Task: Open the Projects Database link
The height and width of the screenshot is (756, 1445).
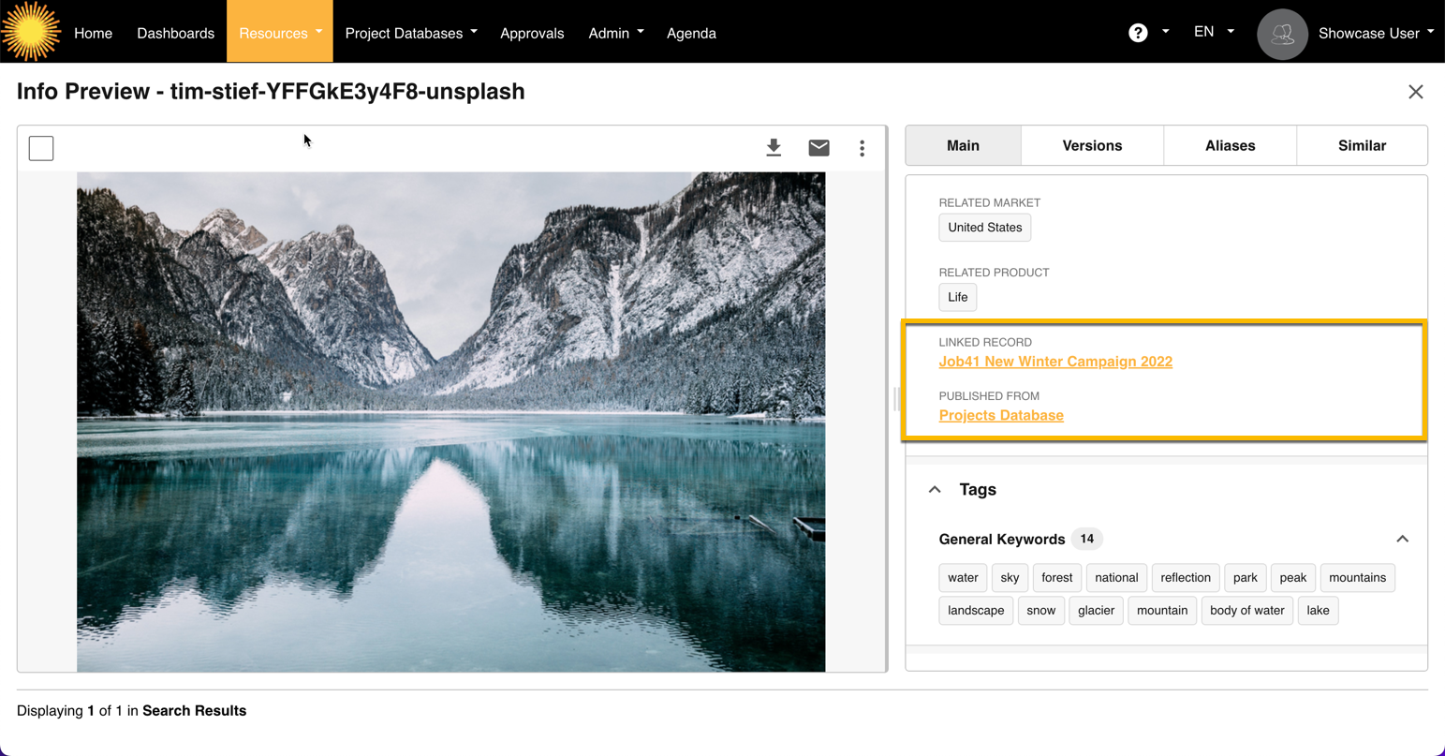Action: [1001, 415]
